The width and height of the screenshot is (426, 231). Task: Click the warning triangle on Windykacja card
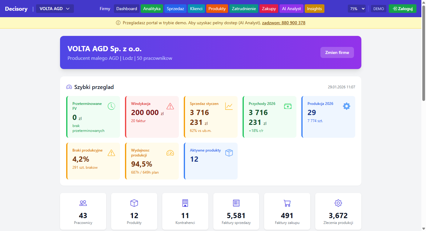[x=170, y=106]
